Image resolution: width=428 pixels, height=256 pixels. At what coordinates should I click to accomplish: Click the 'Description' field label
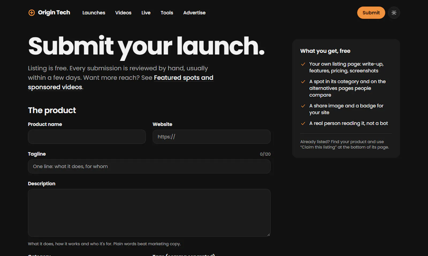point(42,184)
